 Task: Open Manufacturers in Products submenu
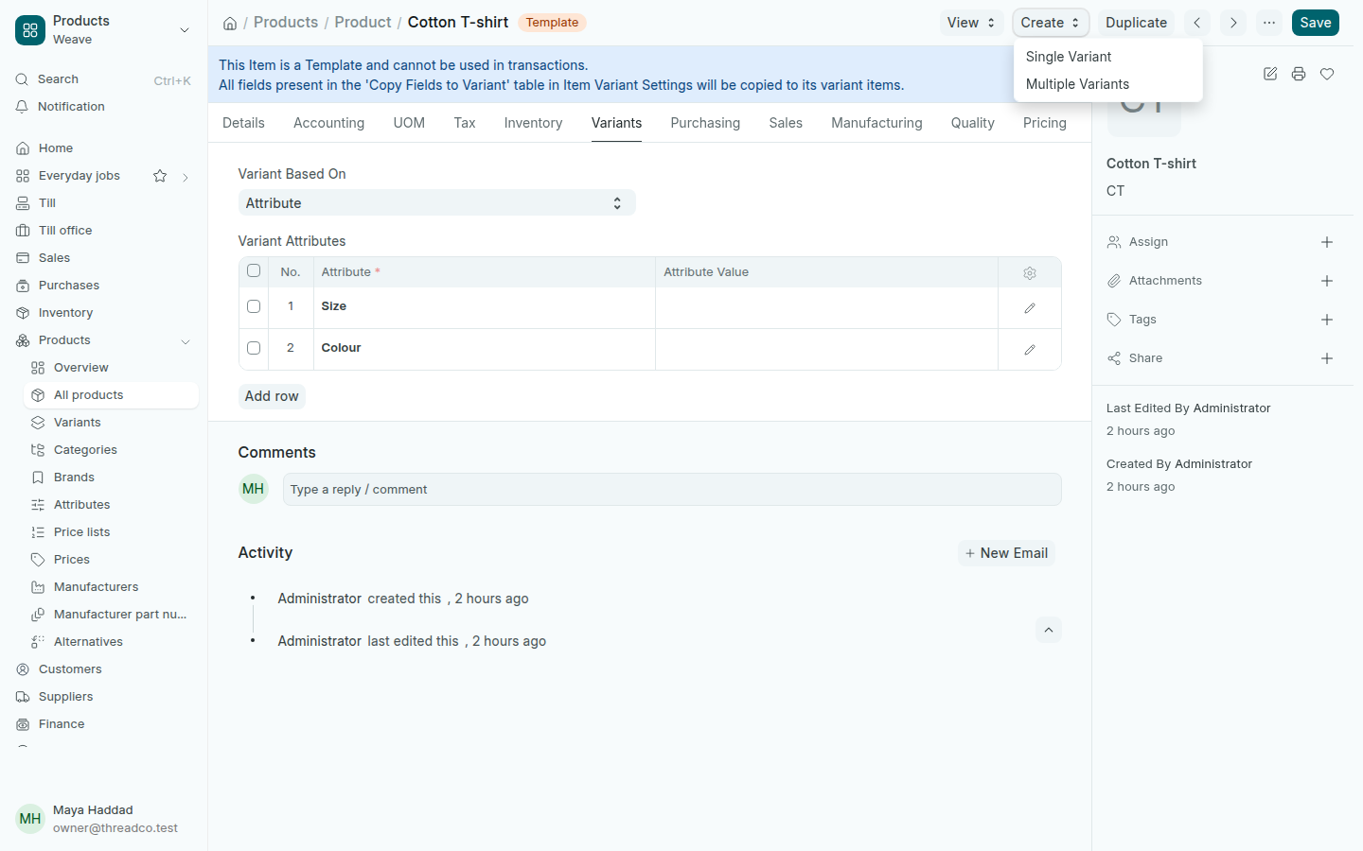click(x=111, y=587)
